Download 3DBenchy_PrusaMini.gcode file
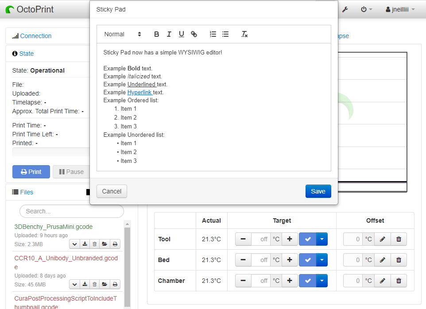426x309 pixels. [85, 244]
